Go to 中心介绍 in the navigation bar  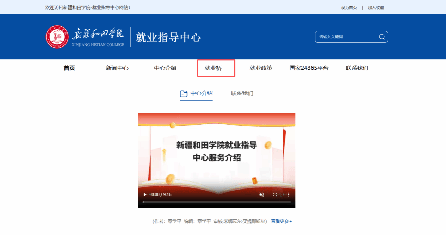pyautogui.click(x=165, y=68)
